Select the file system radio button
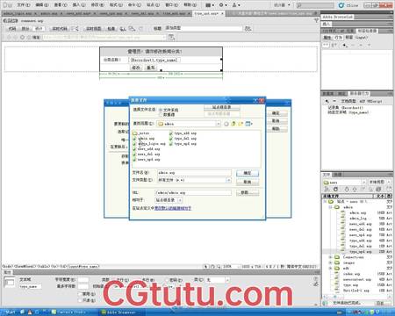The width and height of the screenshot is (395, 316). (161, 110)
